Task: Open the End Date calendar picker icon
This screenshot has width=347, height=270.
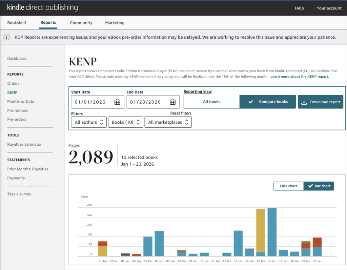Action: point(172,102)
